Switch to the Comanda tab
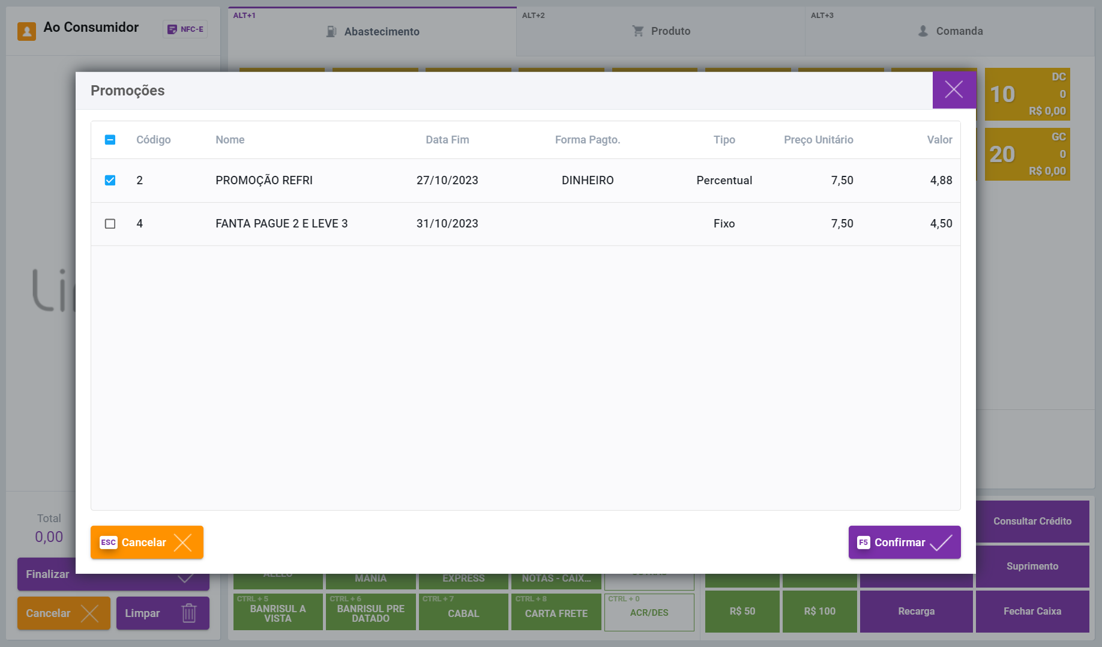Viewport: 1102px width, 647px height. (950, 31)
